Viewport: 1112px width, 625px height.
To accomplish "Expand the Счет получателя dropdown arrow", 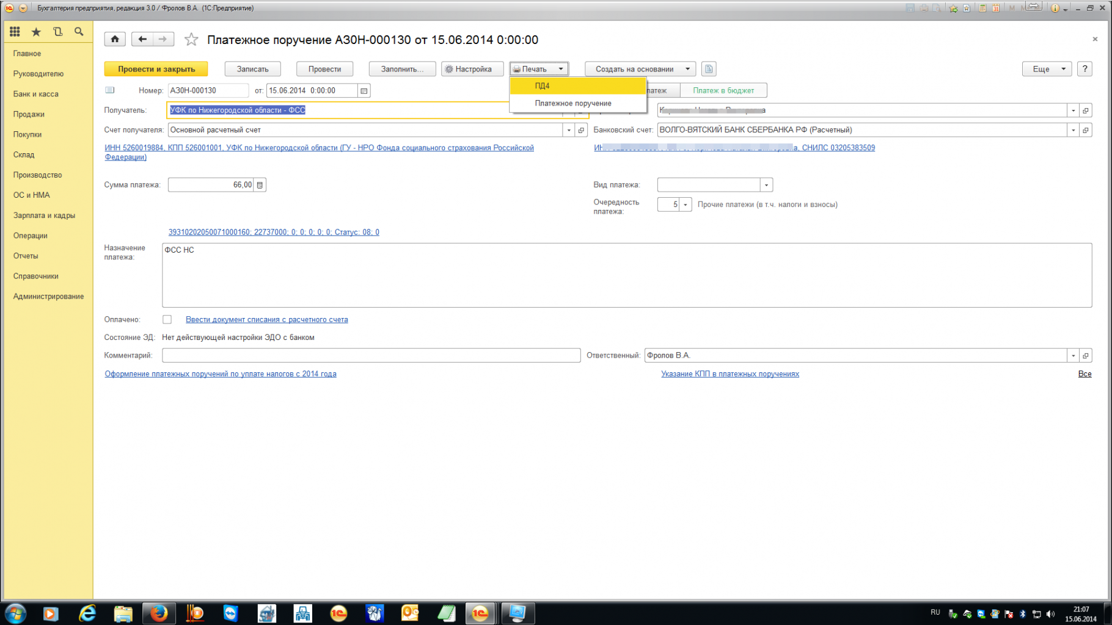I will [x=569, y=130].
